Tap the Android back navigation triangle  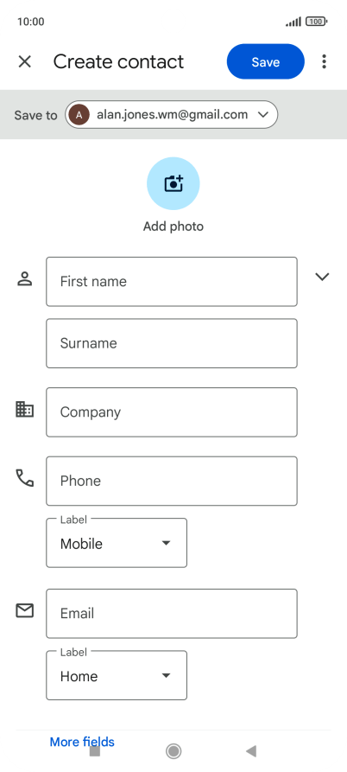[x=251, y=751]
